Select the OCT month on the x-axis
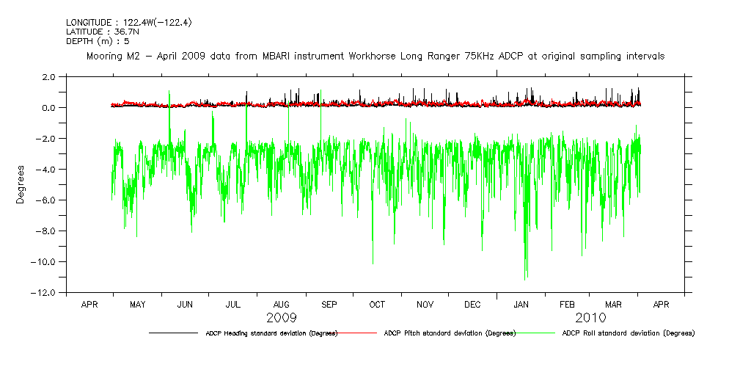Viewport: 740px width, 370px height. point(377,304)
